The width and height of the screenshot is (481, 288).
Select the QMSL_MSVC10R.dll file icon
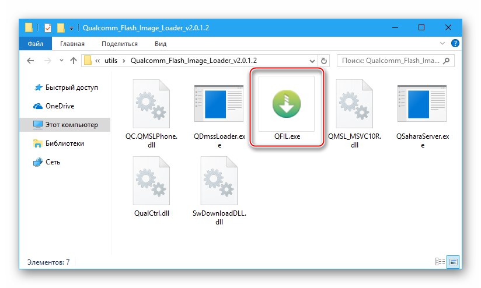[354, 104]
